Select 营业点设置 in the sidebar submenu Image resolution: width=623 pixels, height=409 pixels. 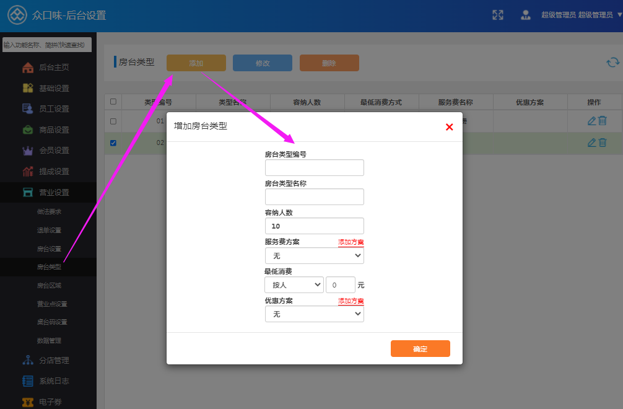52,304
